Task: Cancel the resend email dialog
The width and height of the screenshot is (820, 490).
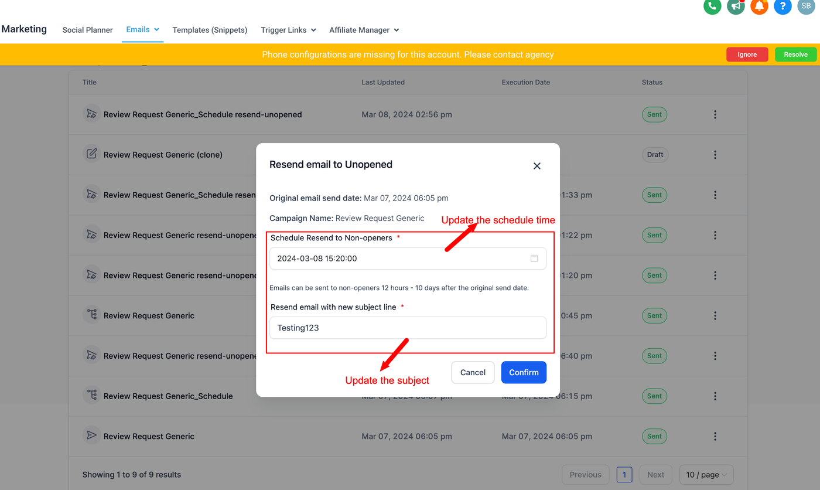Action: [x=473, y=372]
